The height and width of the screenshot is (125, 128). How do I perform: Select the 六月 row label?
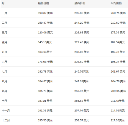pyautogui.click(x=4, y=62)
